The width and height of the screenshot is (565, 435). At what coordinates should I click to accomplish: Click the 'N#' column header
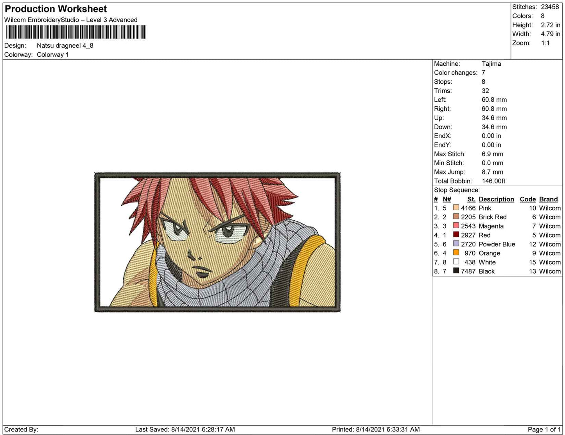point(447,199)
